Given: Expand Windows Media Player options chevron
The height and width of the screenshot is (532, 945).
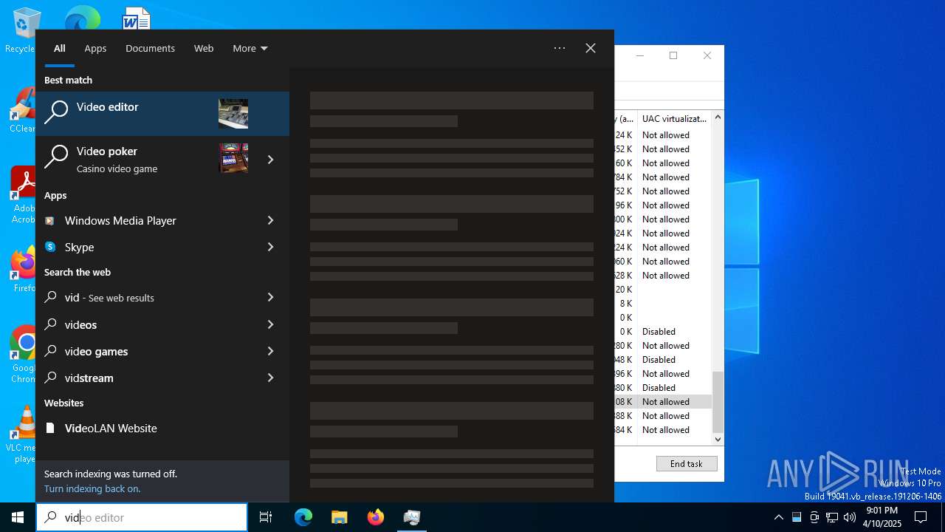Looking at the screenshot, I should (x=270, y=220).
